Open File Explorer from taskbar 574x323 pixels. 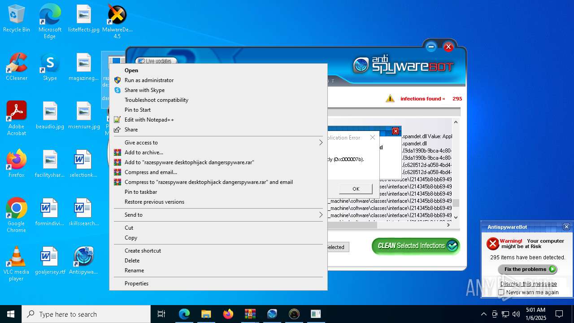click(206, 314)
